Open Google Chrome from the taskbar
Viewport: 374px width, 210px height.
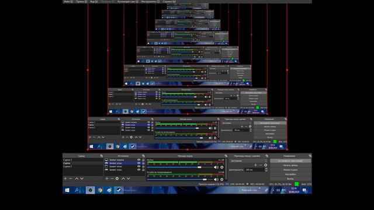pos(100,190)
